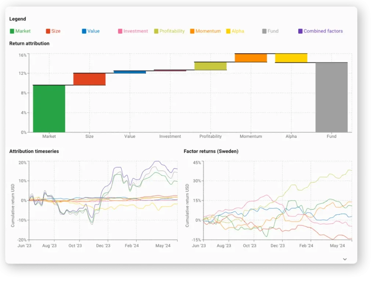This screenshot has height=284, width=376.
Task: Click the gray Fund legend swatch
Action: coord(264,31)
